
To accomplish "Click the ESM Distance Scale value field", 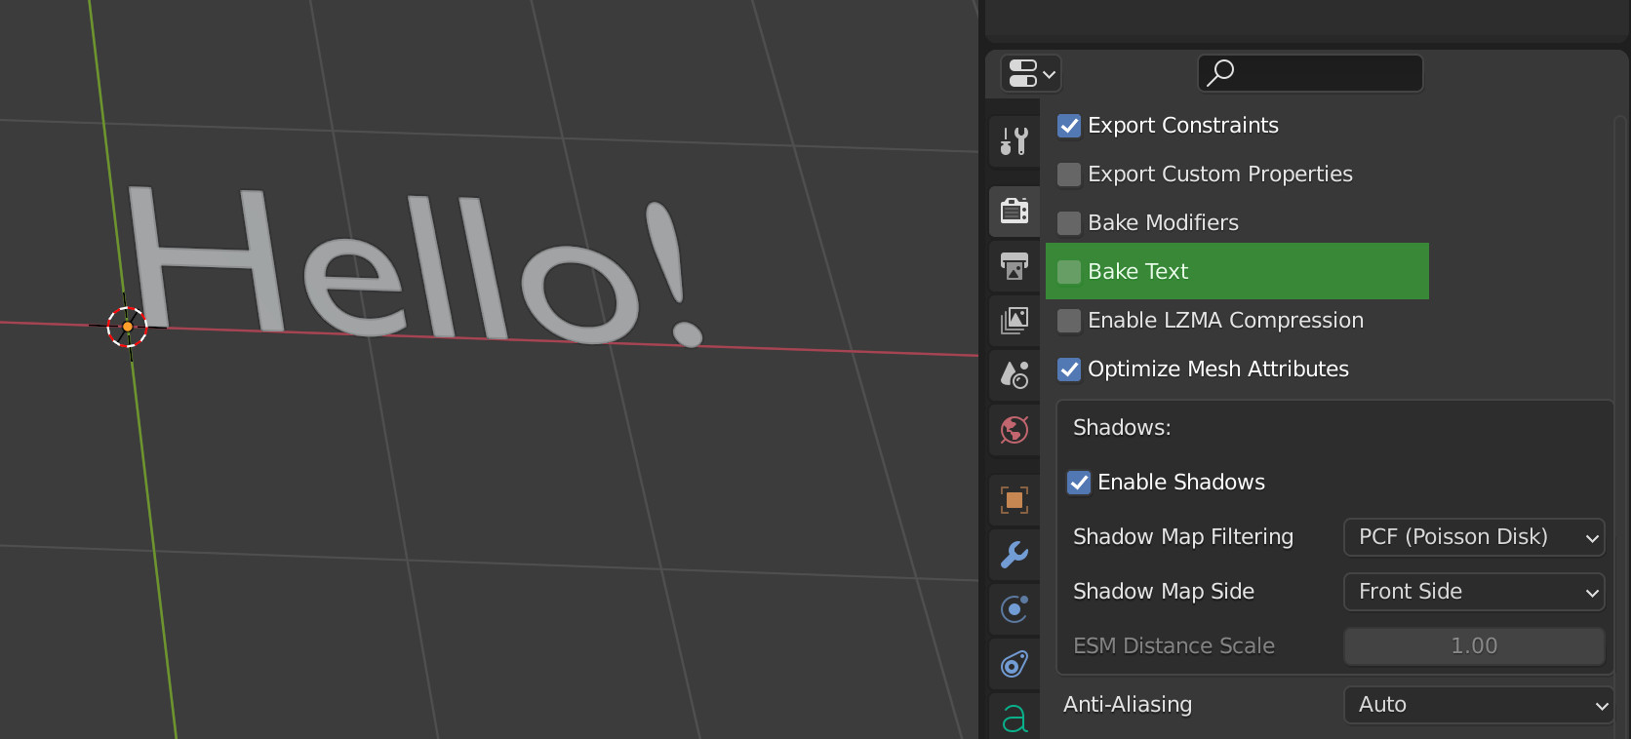I will [1474, 646].
